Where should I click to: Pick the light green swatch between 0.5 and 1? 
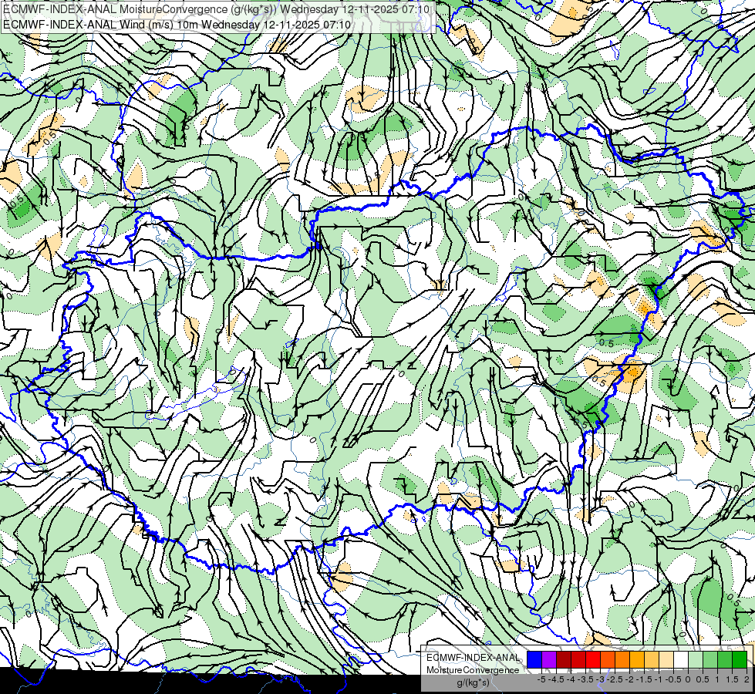[x=710, y=659]
